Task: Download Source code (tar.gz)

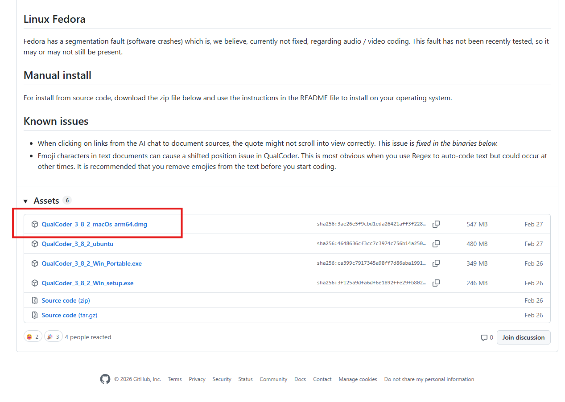Action: (69, 315)
